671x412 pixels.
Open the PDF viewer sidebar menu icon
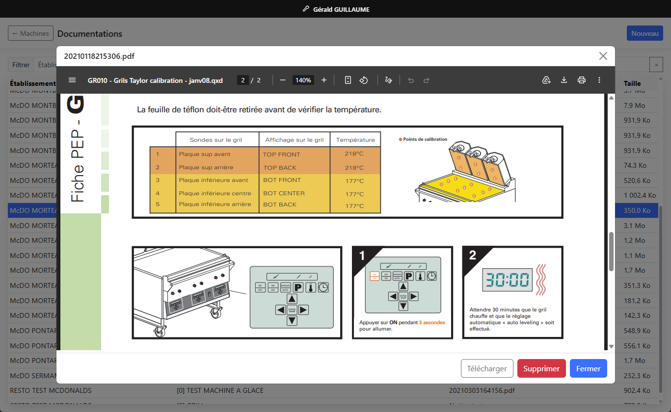pos(72,80)
